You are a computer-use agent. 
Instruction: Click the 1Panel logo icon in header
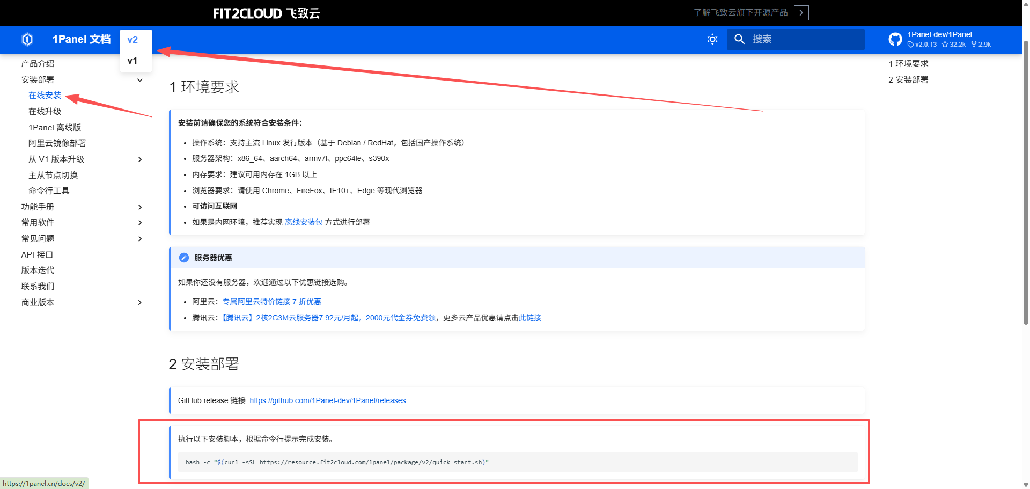point(27,39)
